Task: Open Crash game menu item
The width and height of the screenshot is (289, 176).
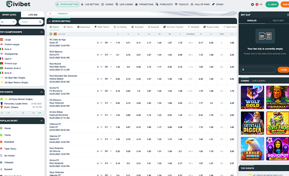Action: coord(218,5)
